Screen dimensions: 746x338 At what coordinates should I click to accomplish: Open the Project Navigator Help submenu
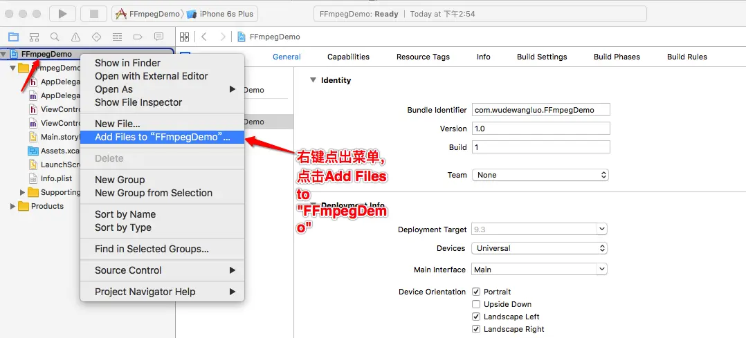pyautogui.click(x=162, y=292)
